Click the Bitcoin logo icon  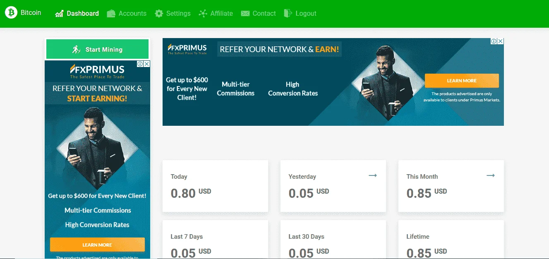(11, 12)
